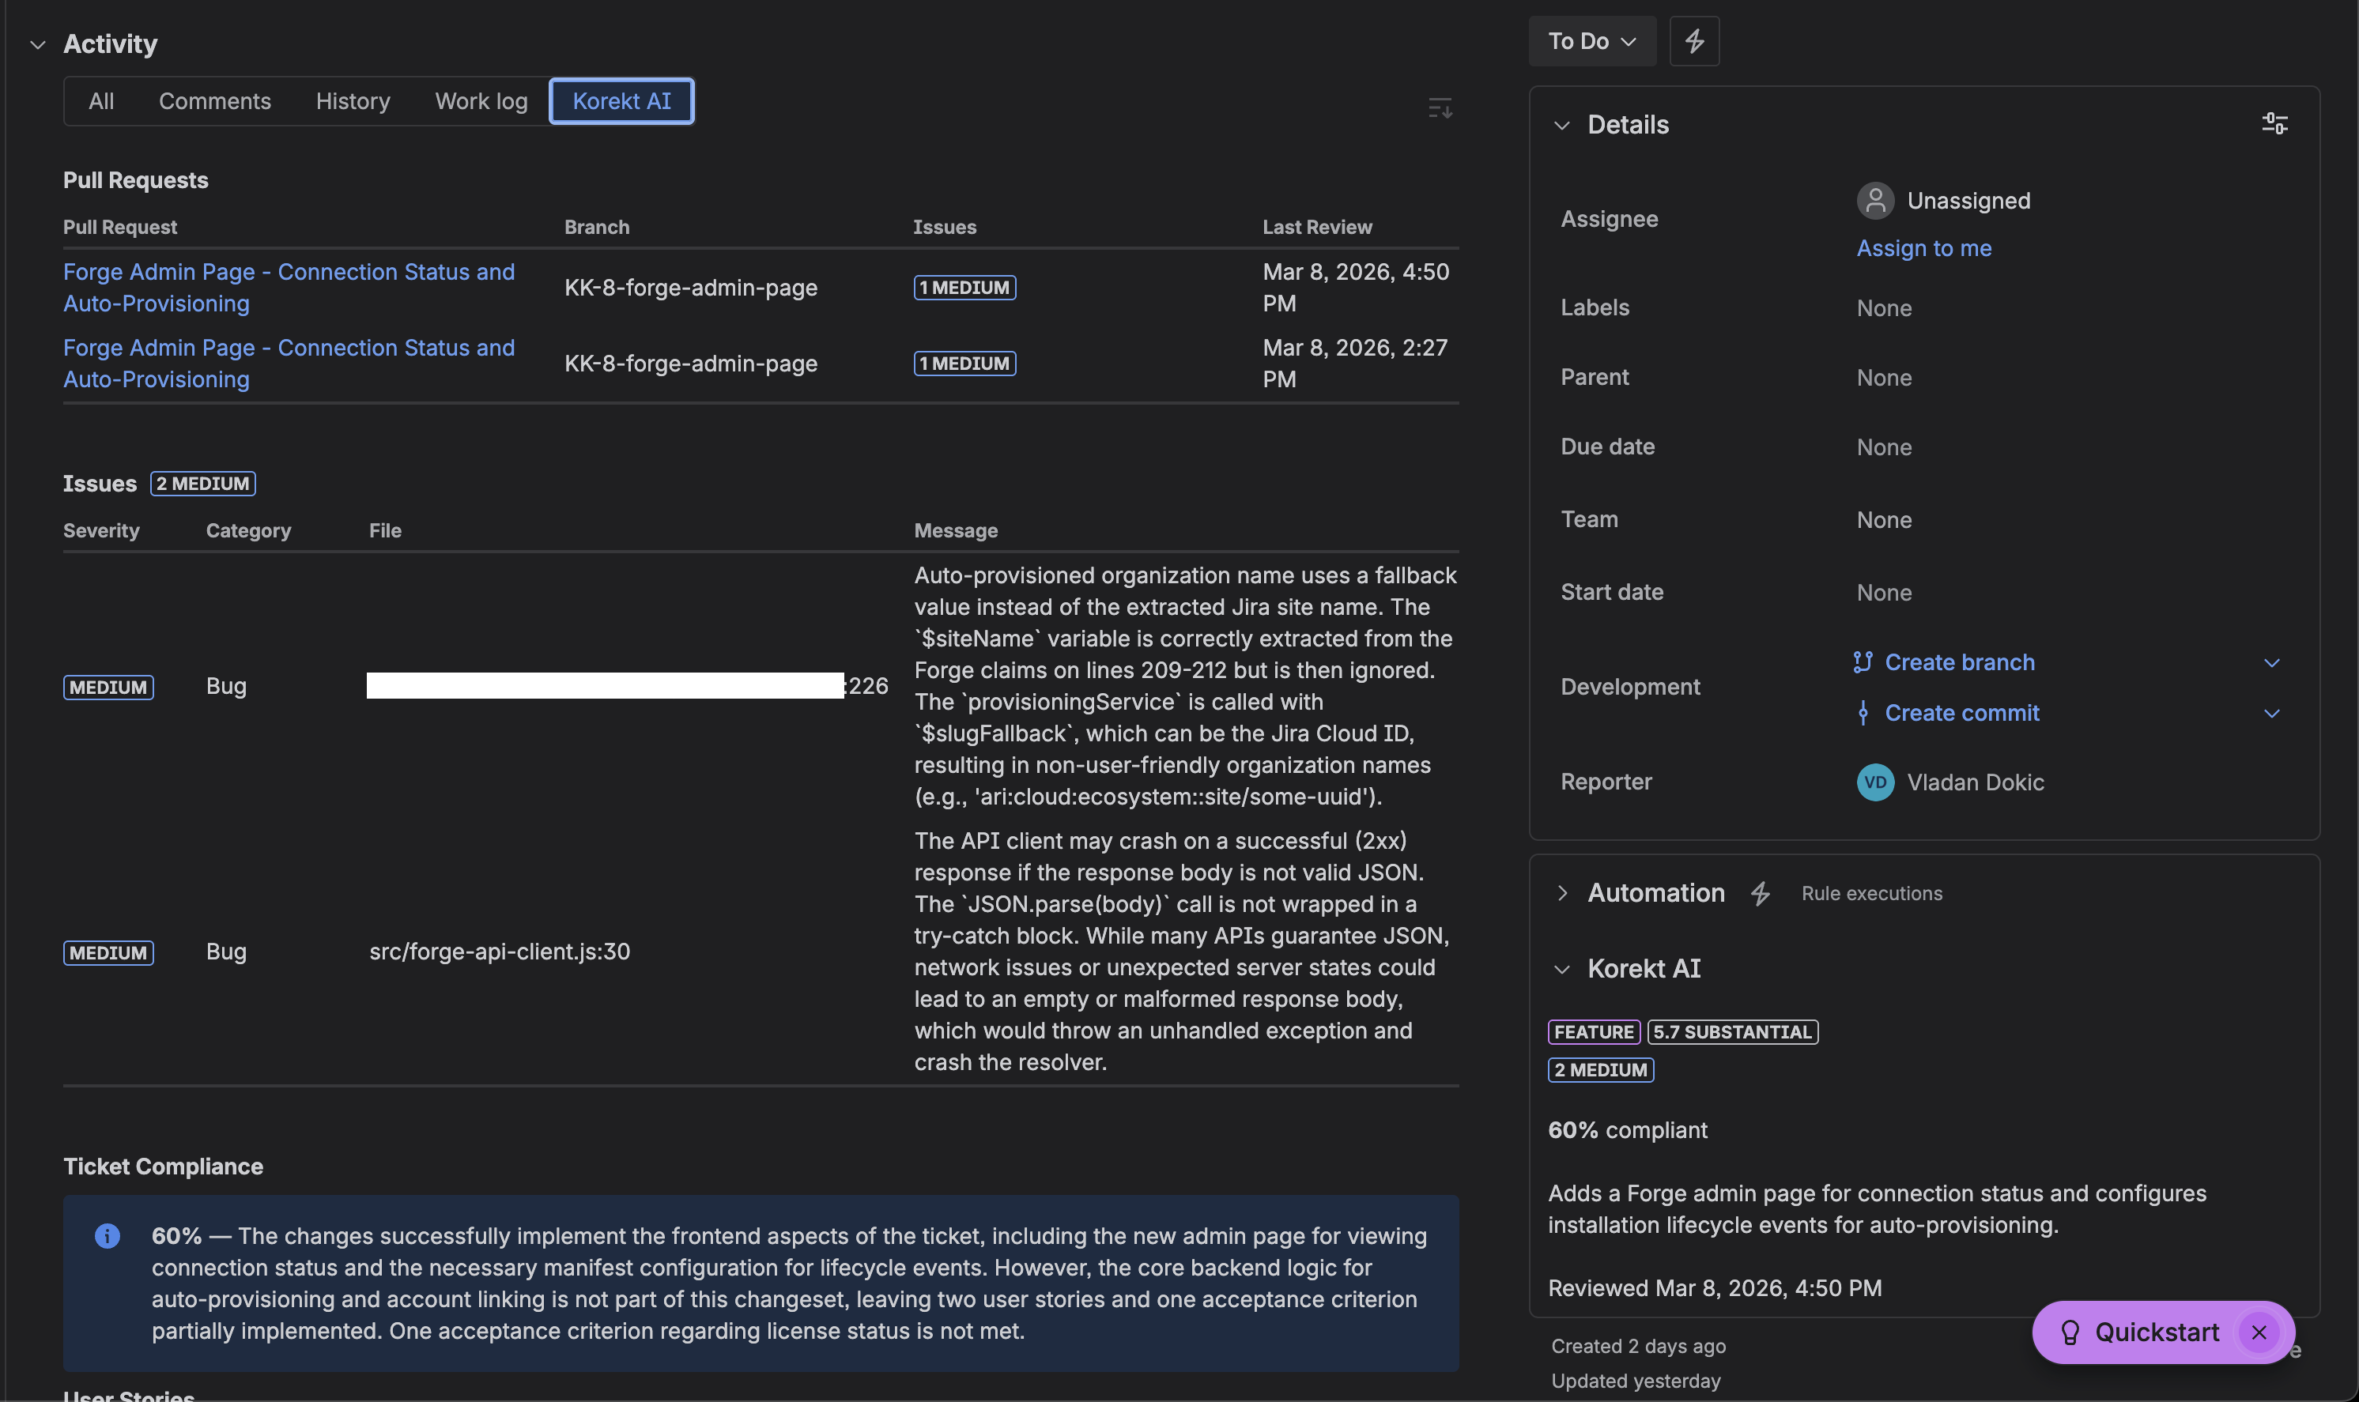Click the lightning icon next to Automation
The height and width of the screenshot is (1402, 2359).
point(1760,893)
